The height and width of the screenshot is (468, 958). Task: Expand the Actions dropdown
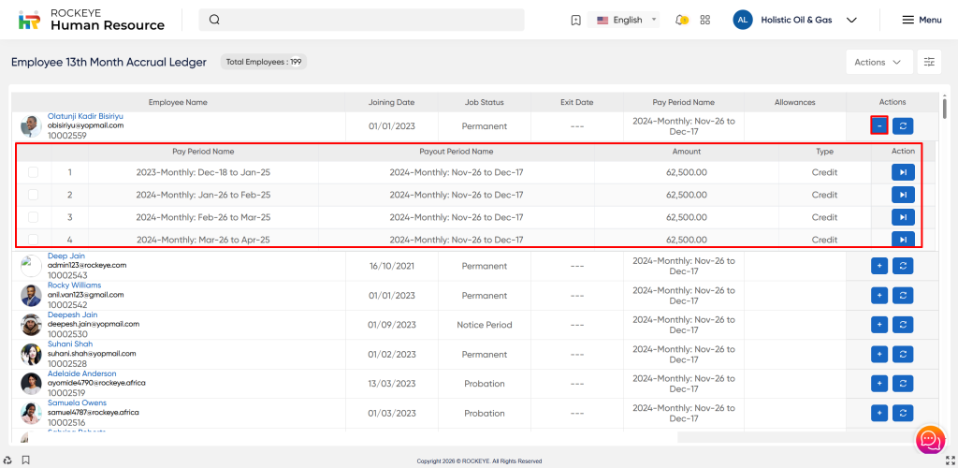tap(878, 62)
